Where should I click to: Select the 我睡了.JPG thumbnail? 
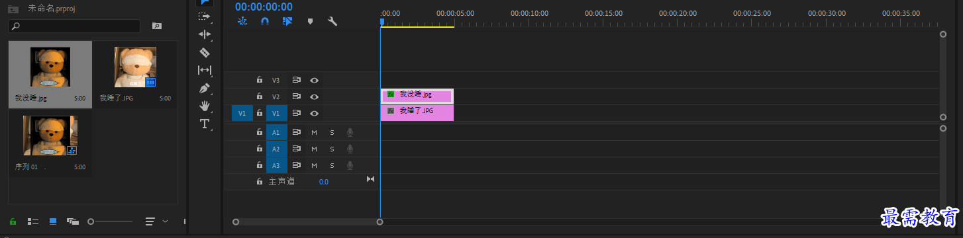coord(135,67)
